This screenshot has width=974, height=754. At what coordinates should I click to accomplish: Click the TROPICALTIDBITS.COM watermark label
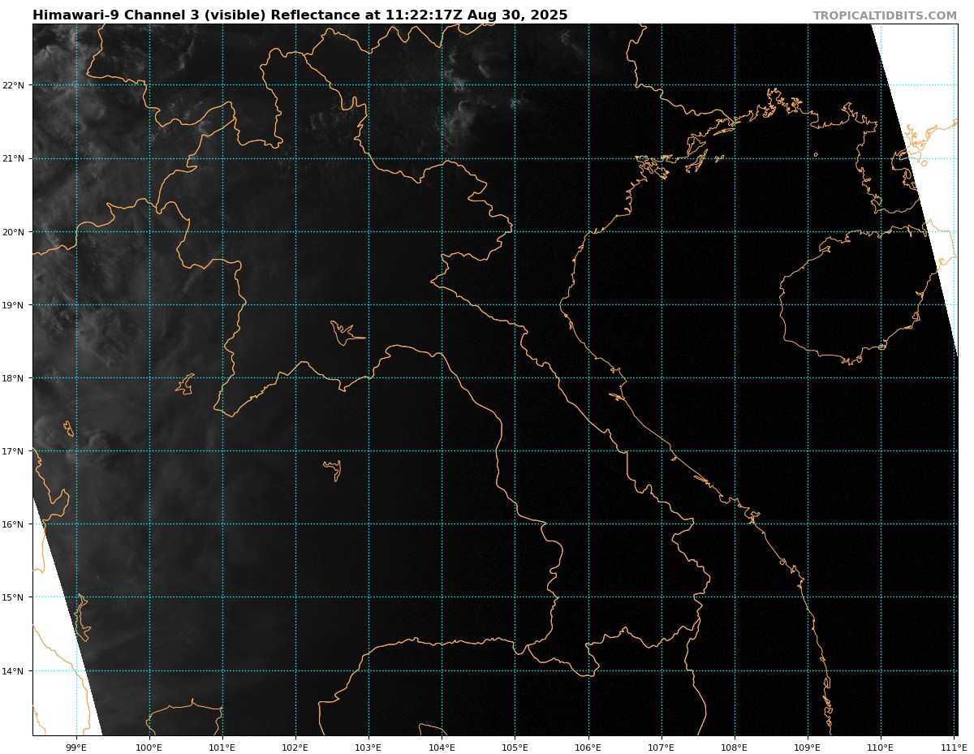point(886,15)
